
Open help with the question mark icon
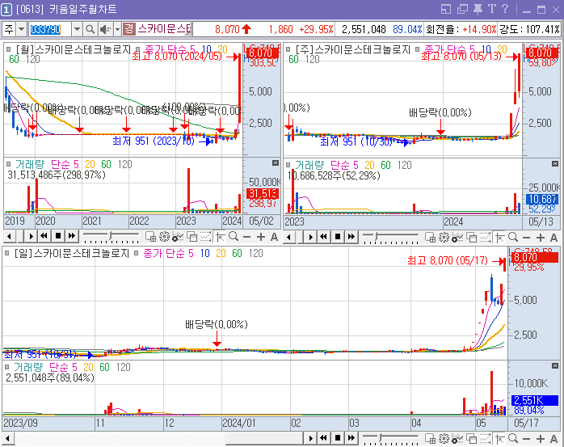pyautogui.click(x=505, y=9)
